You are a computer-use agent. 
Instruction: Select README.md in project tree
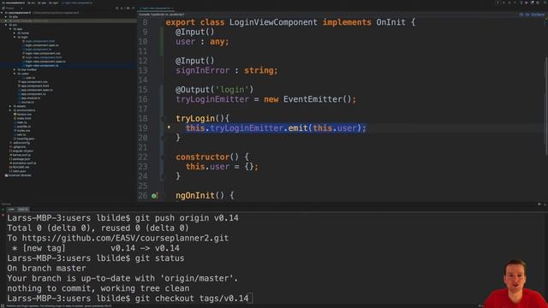point(21,167)
